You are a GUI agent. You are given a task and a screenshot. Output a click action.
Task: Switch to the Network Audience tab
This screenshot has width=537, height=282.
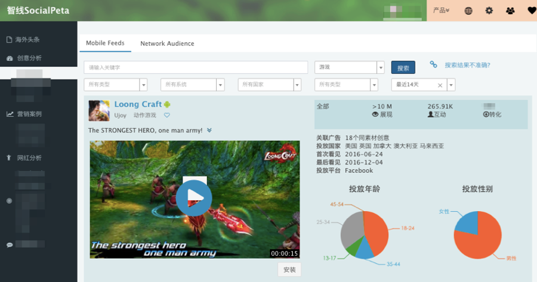click(x=167, y=44)
